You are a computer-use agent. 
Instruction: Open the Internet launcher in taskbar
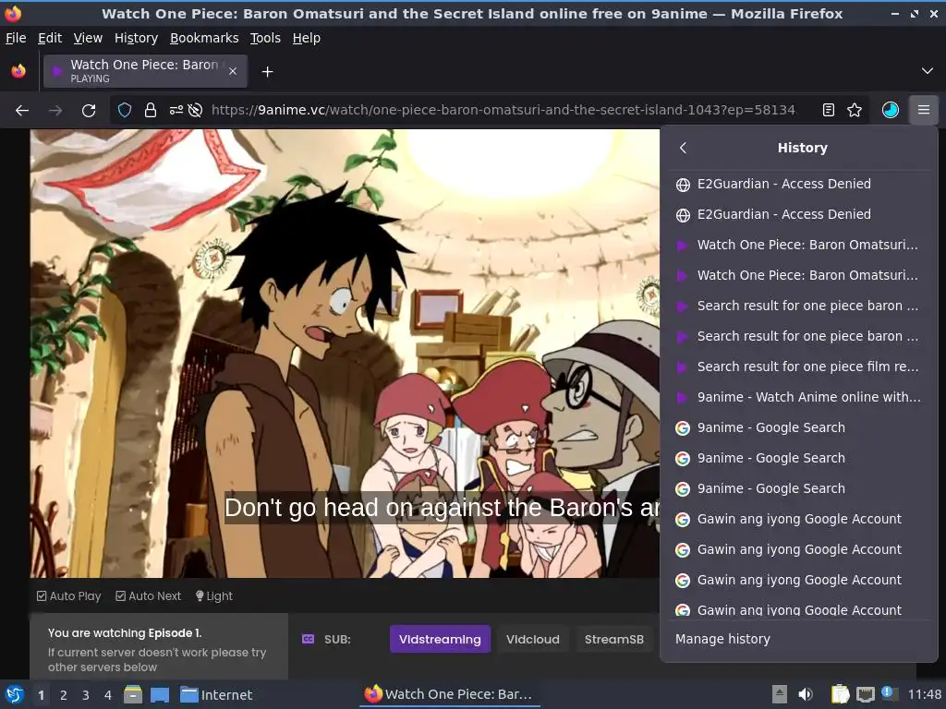[216, 695]
